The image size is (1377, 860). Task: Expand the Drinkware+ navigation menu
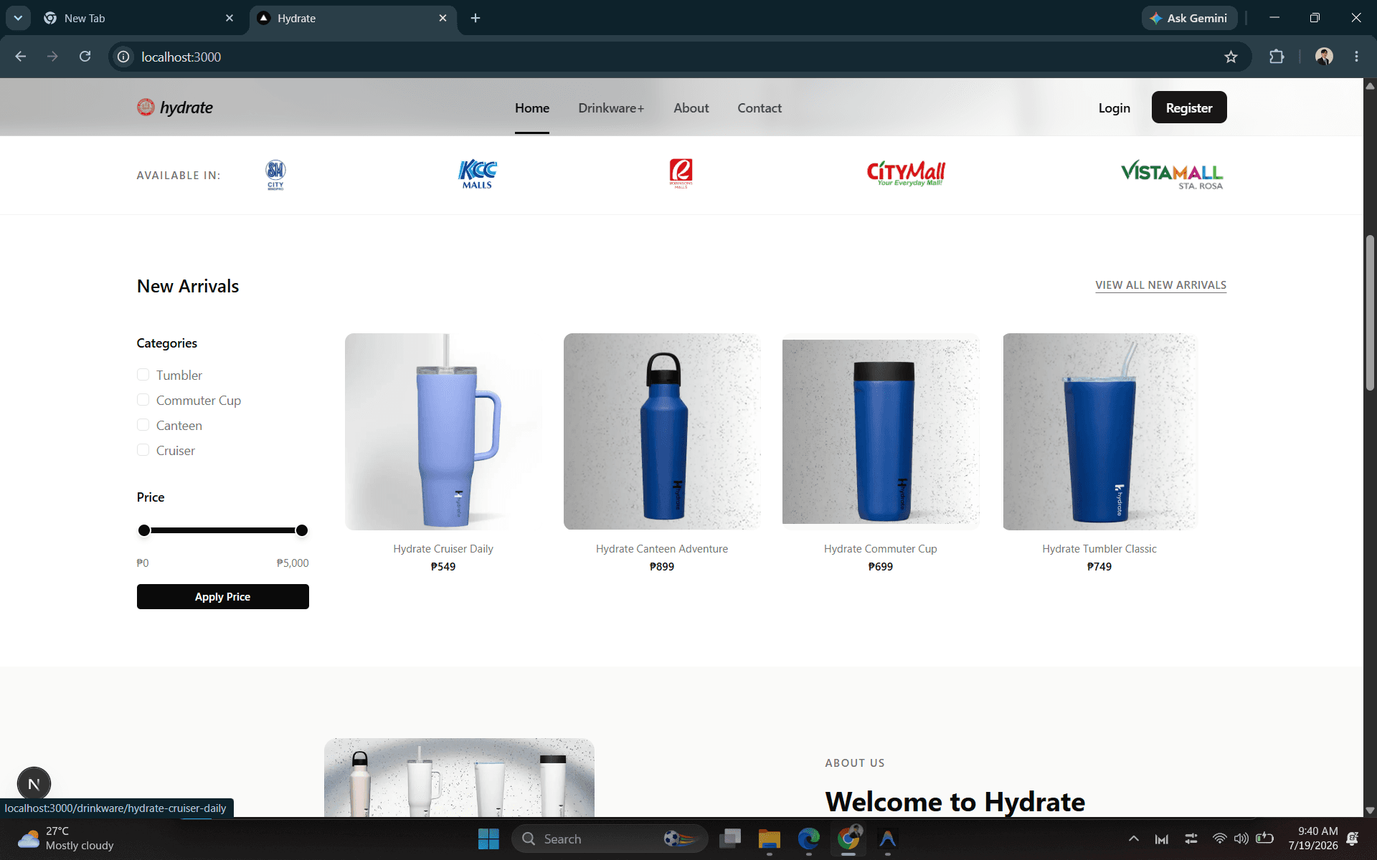pos(611,108)
